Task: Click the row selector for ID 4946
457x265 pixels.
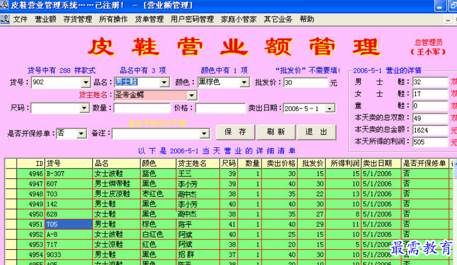Action: [x=10, y=173]
